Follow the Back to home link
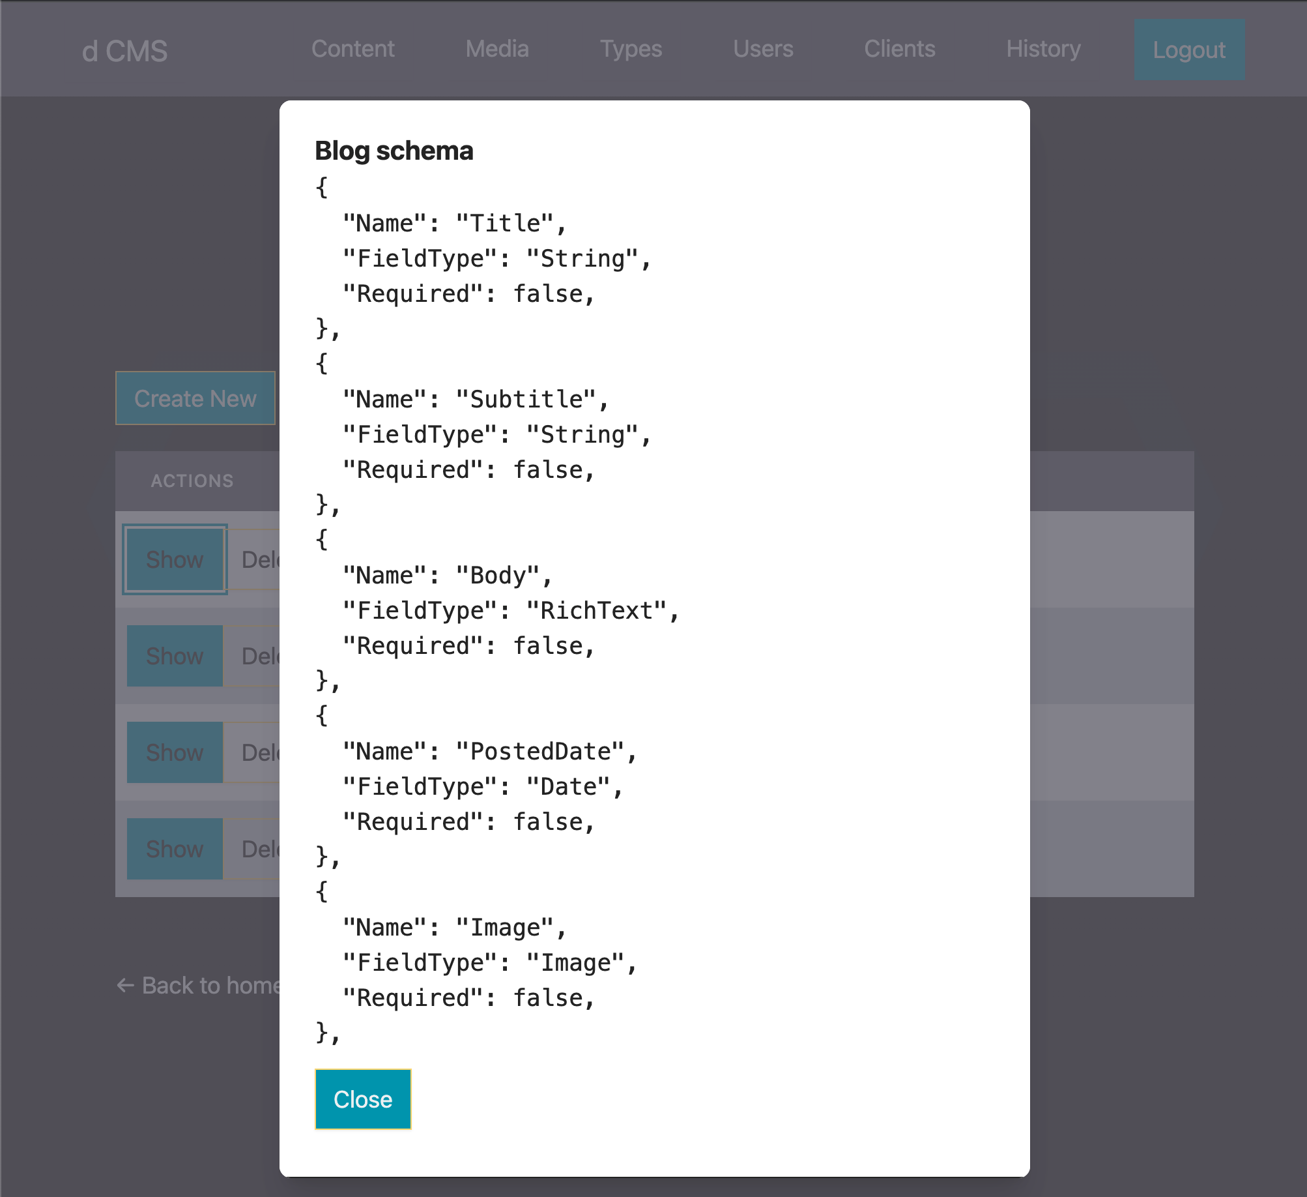The image size is (1307, 1197). click(199, 985)
